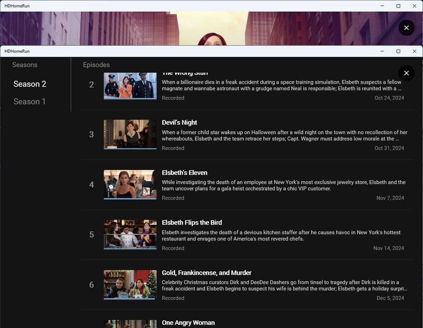423x328 pixels.
Task: Click the One Angry Woman title
Action: [188, 323]
